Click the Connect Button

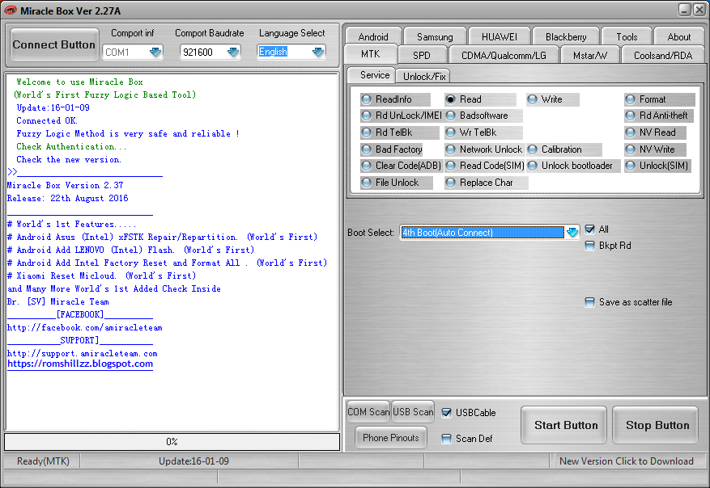tap(54, 44)
